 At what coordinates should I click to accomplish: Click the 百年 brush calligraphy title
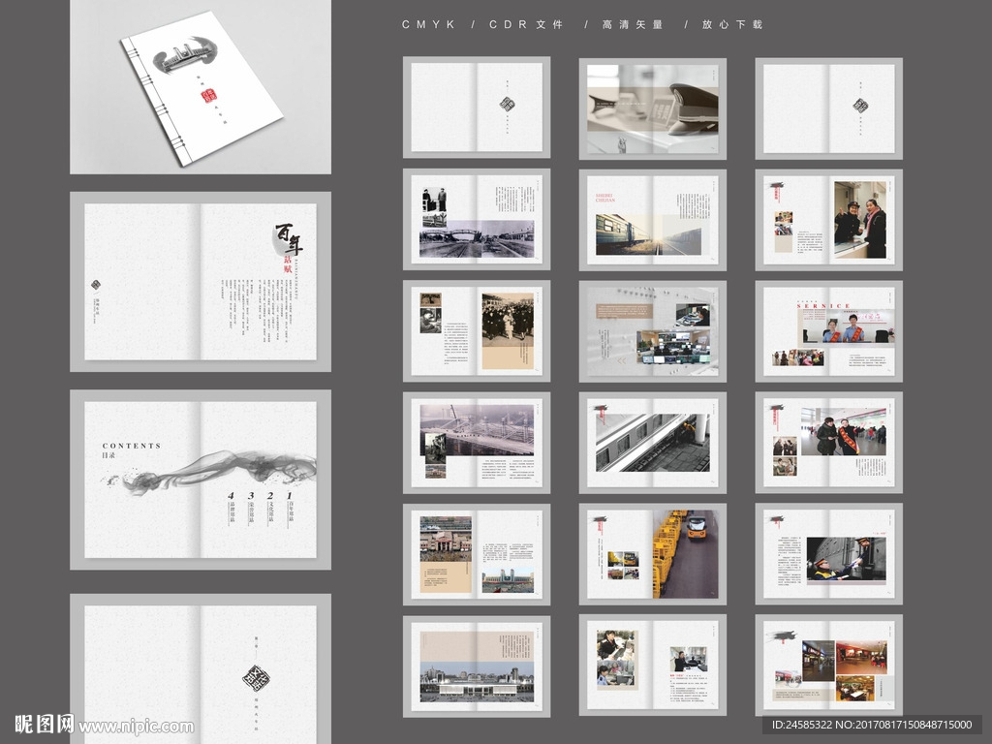(x=289, y=240)
